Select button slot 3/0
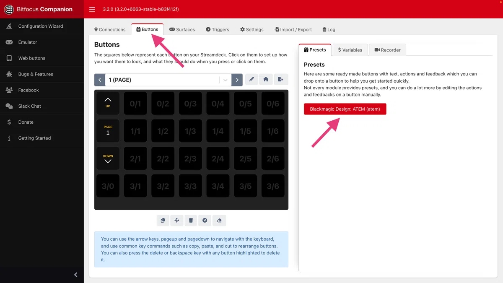 point(108,186)
